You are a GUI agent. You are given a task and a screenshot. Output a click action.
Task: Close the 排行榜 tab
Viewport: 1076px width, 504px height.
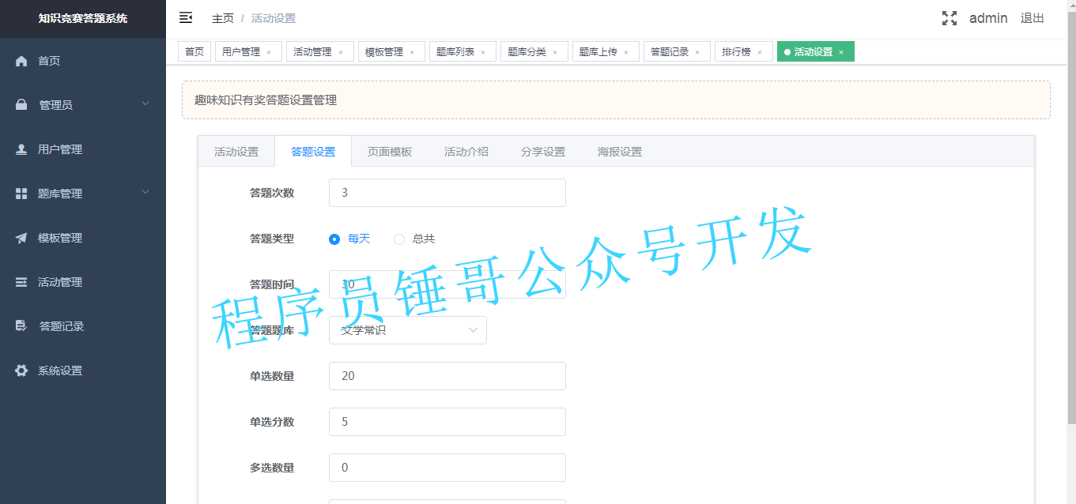tap(760, 52)
